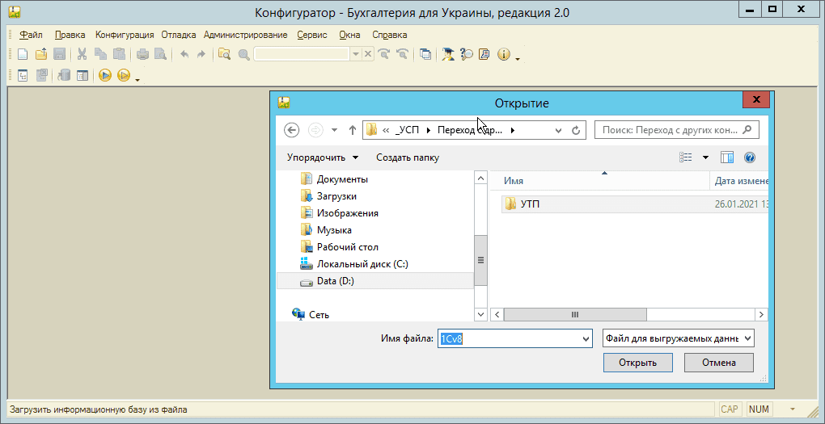Click the Print toolbar icon

[x=142, y=54]
